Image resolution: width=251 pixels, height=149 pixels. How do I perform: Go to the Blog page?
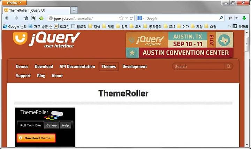point(41,76)
